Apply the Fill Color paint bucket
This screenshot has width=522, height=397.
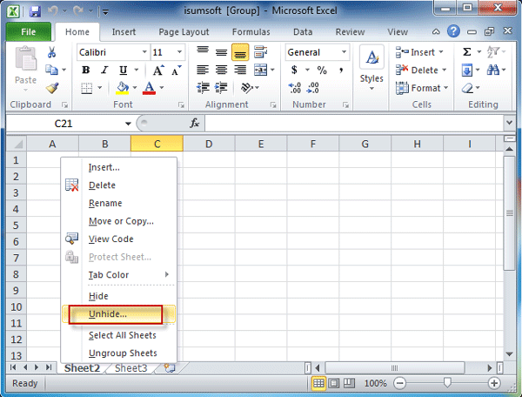pos(123,88)
